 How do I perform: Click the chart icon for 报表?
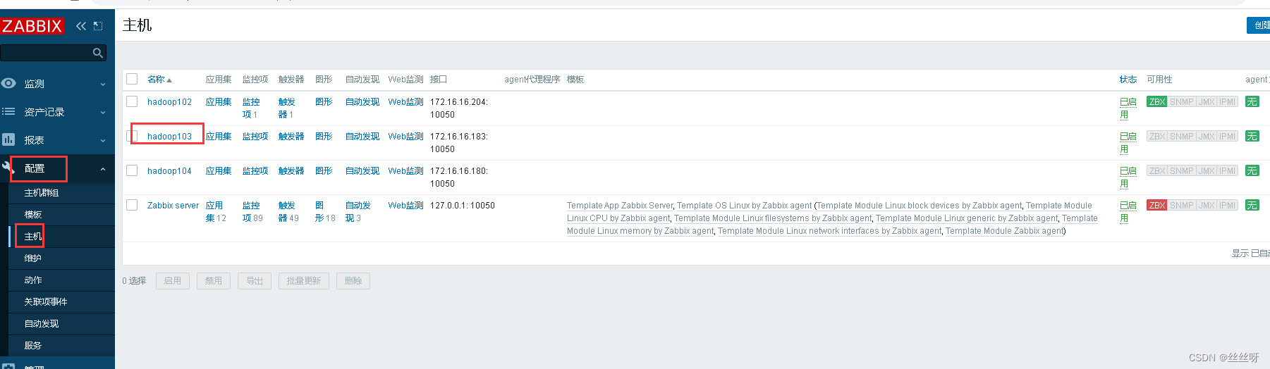8,139
